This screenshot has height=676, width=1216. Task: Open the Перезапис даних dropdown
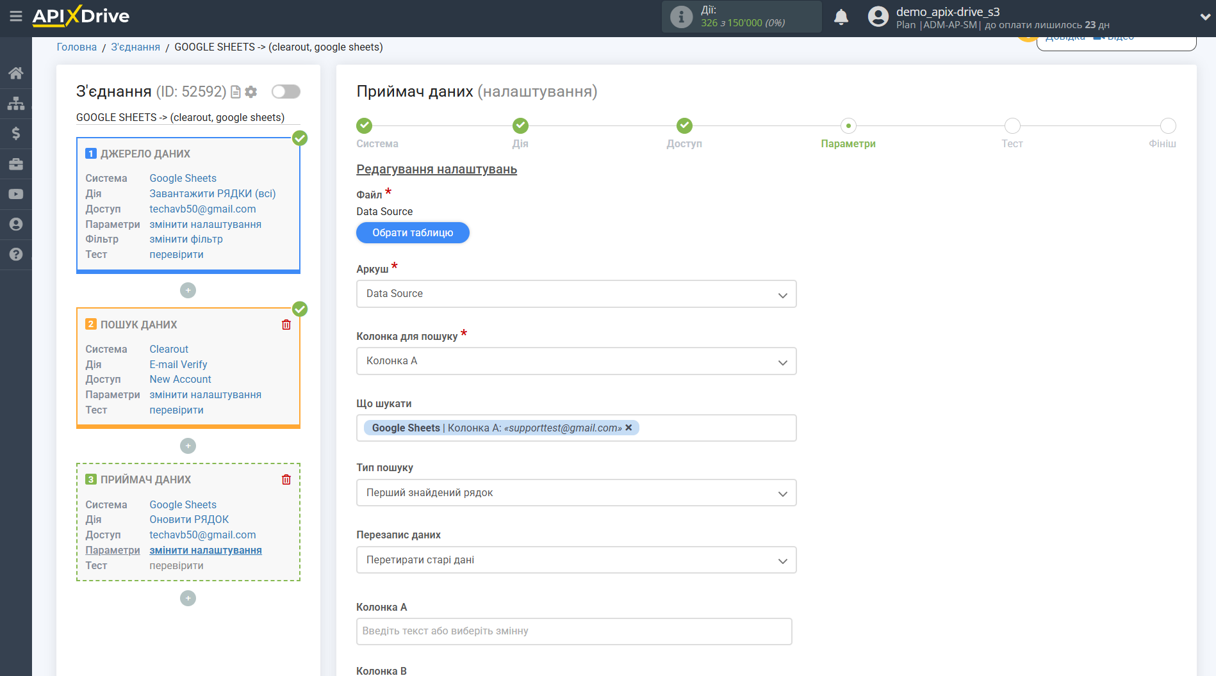[575, 559]
